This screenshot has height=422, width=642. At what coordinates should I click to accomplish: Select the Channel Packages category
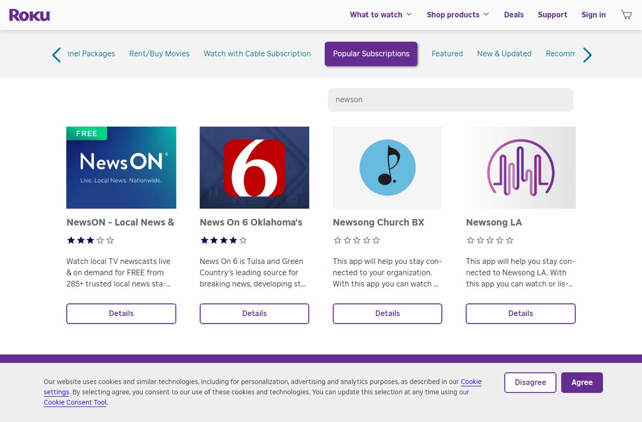click(91, 53)
